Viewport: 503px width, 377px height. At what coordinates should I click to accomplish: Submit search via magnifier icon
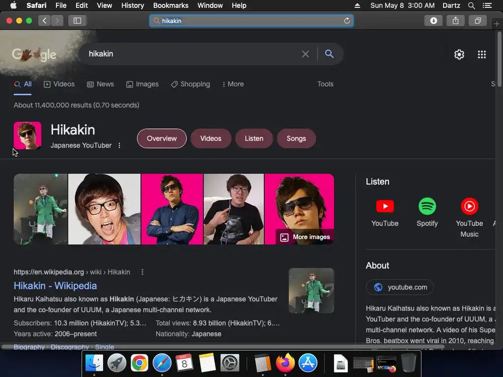[x=329, y=54]
